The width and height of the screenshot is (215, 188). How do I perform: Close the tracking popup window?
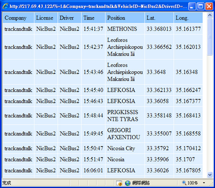coord(209,6)
